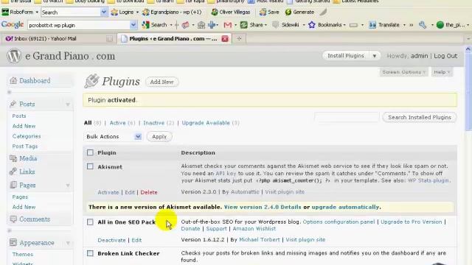Screen dimensions: 472x265
Task: Open the Install Plugins dropdown arrow
Action: click(374, 56)
